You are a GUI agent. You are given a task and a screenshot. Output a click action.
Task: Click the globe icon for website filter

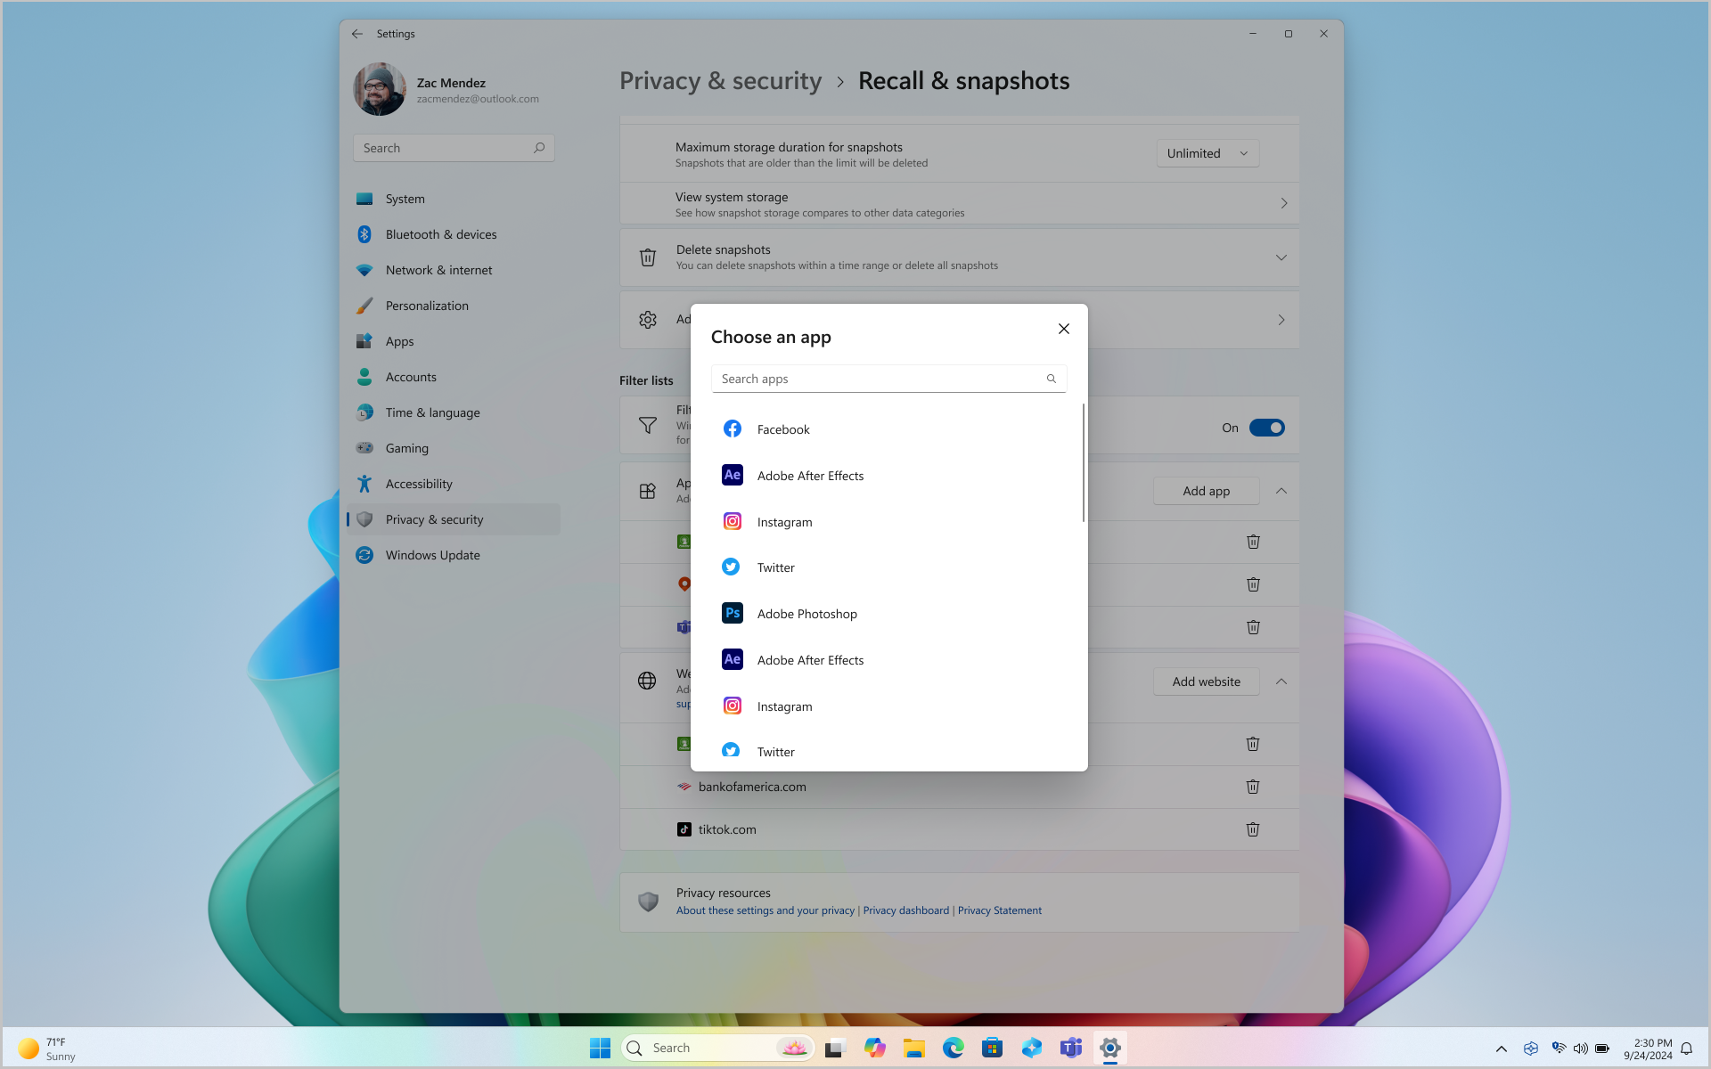[x=647, y=680]
